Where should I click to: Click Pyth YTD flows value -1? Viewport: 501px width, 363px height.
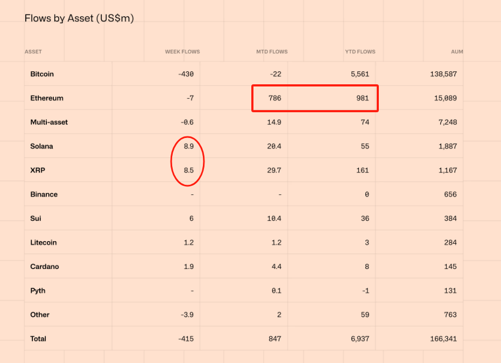click(365, 291)
